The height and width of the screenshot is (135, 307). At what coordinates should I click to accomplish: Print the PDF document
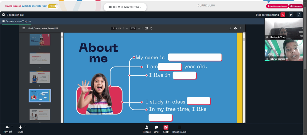235,28
